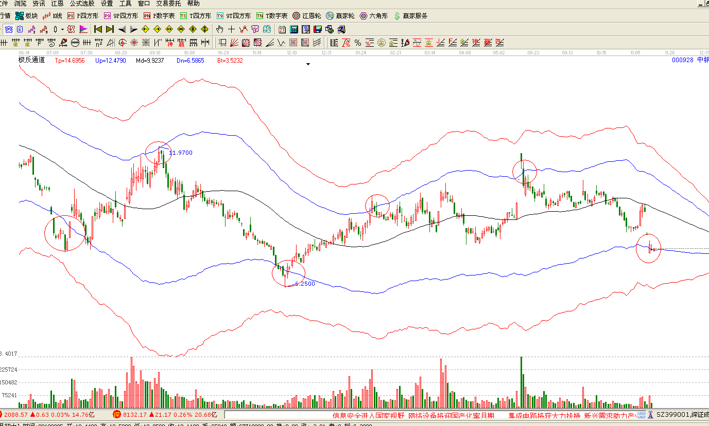709x426 pixels.
Task: Open the 板块 sector view
Action: 26,16
